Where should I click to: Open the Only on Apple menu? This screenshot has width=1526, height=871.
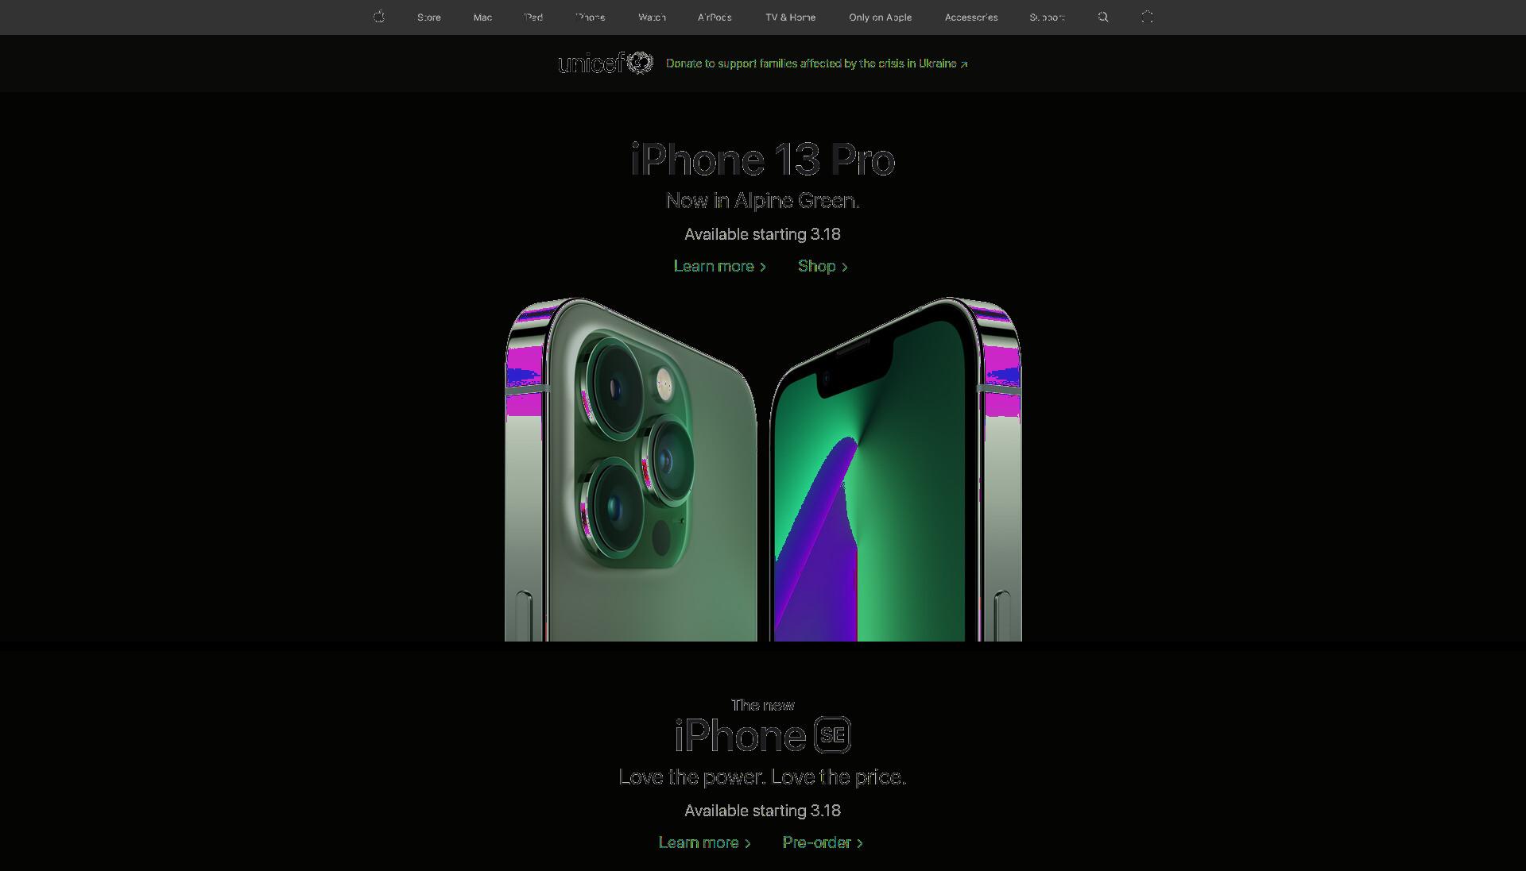click(880, 17)
